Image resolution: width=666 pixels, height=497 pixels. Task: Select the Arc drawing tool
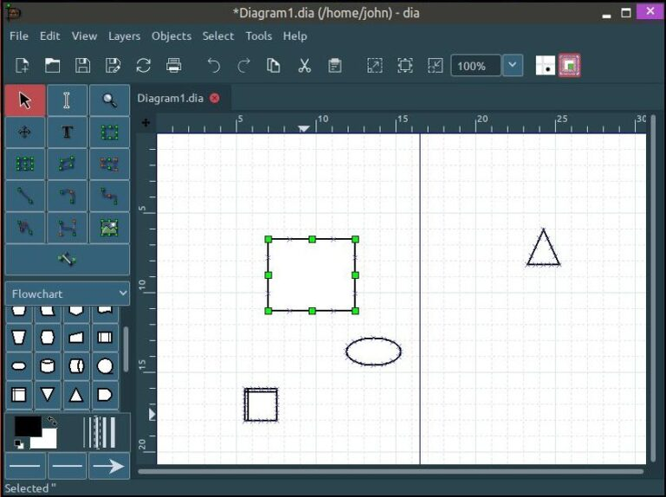click(67, 197)
